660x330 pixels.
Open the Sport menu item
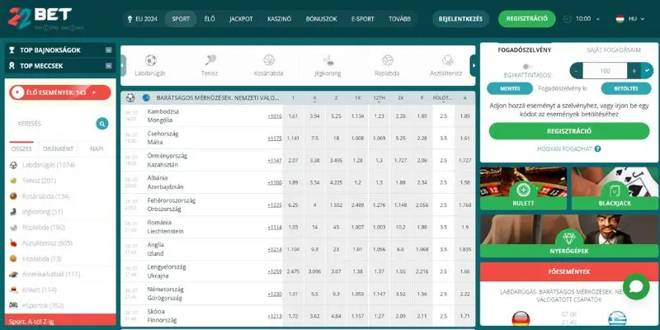click(181, 19)
